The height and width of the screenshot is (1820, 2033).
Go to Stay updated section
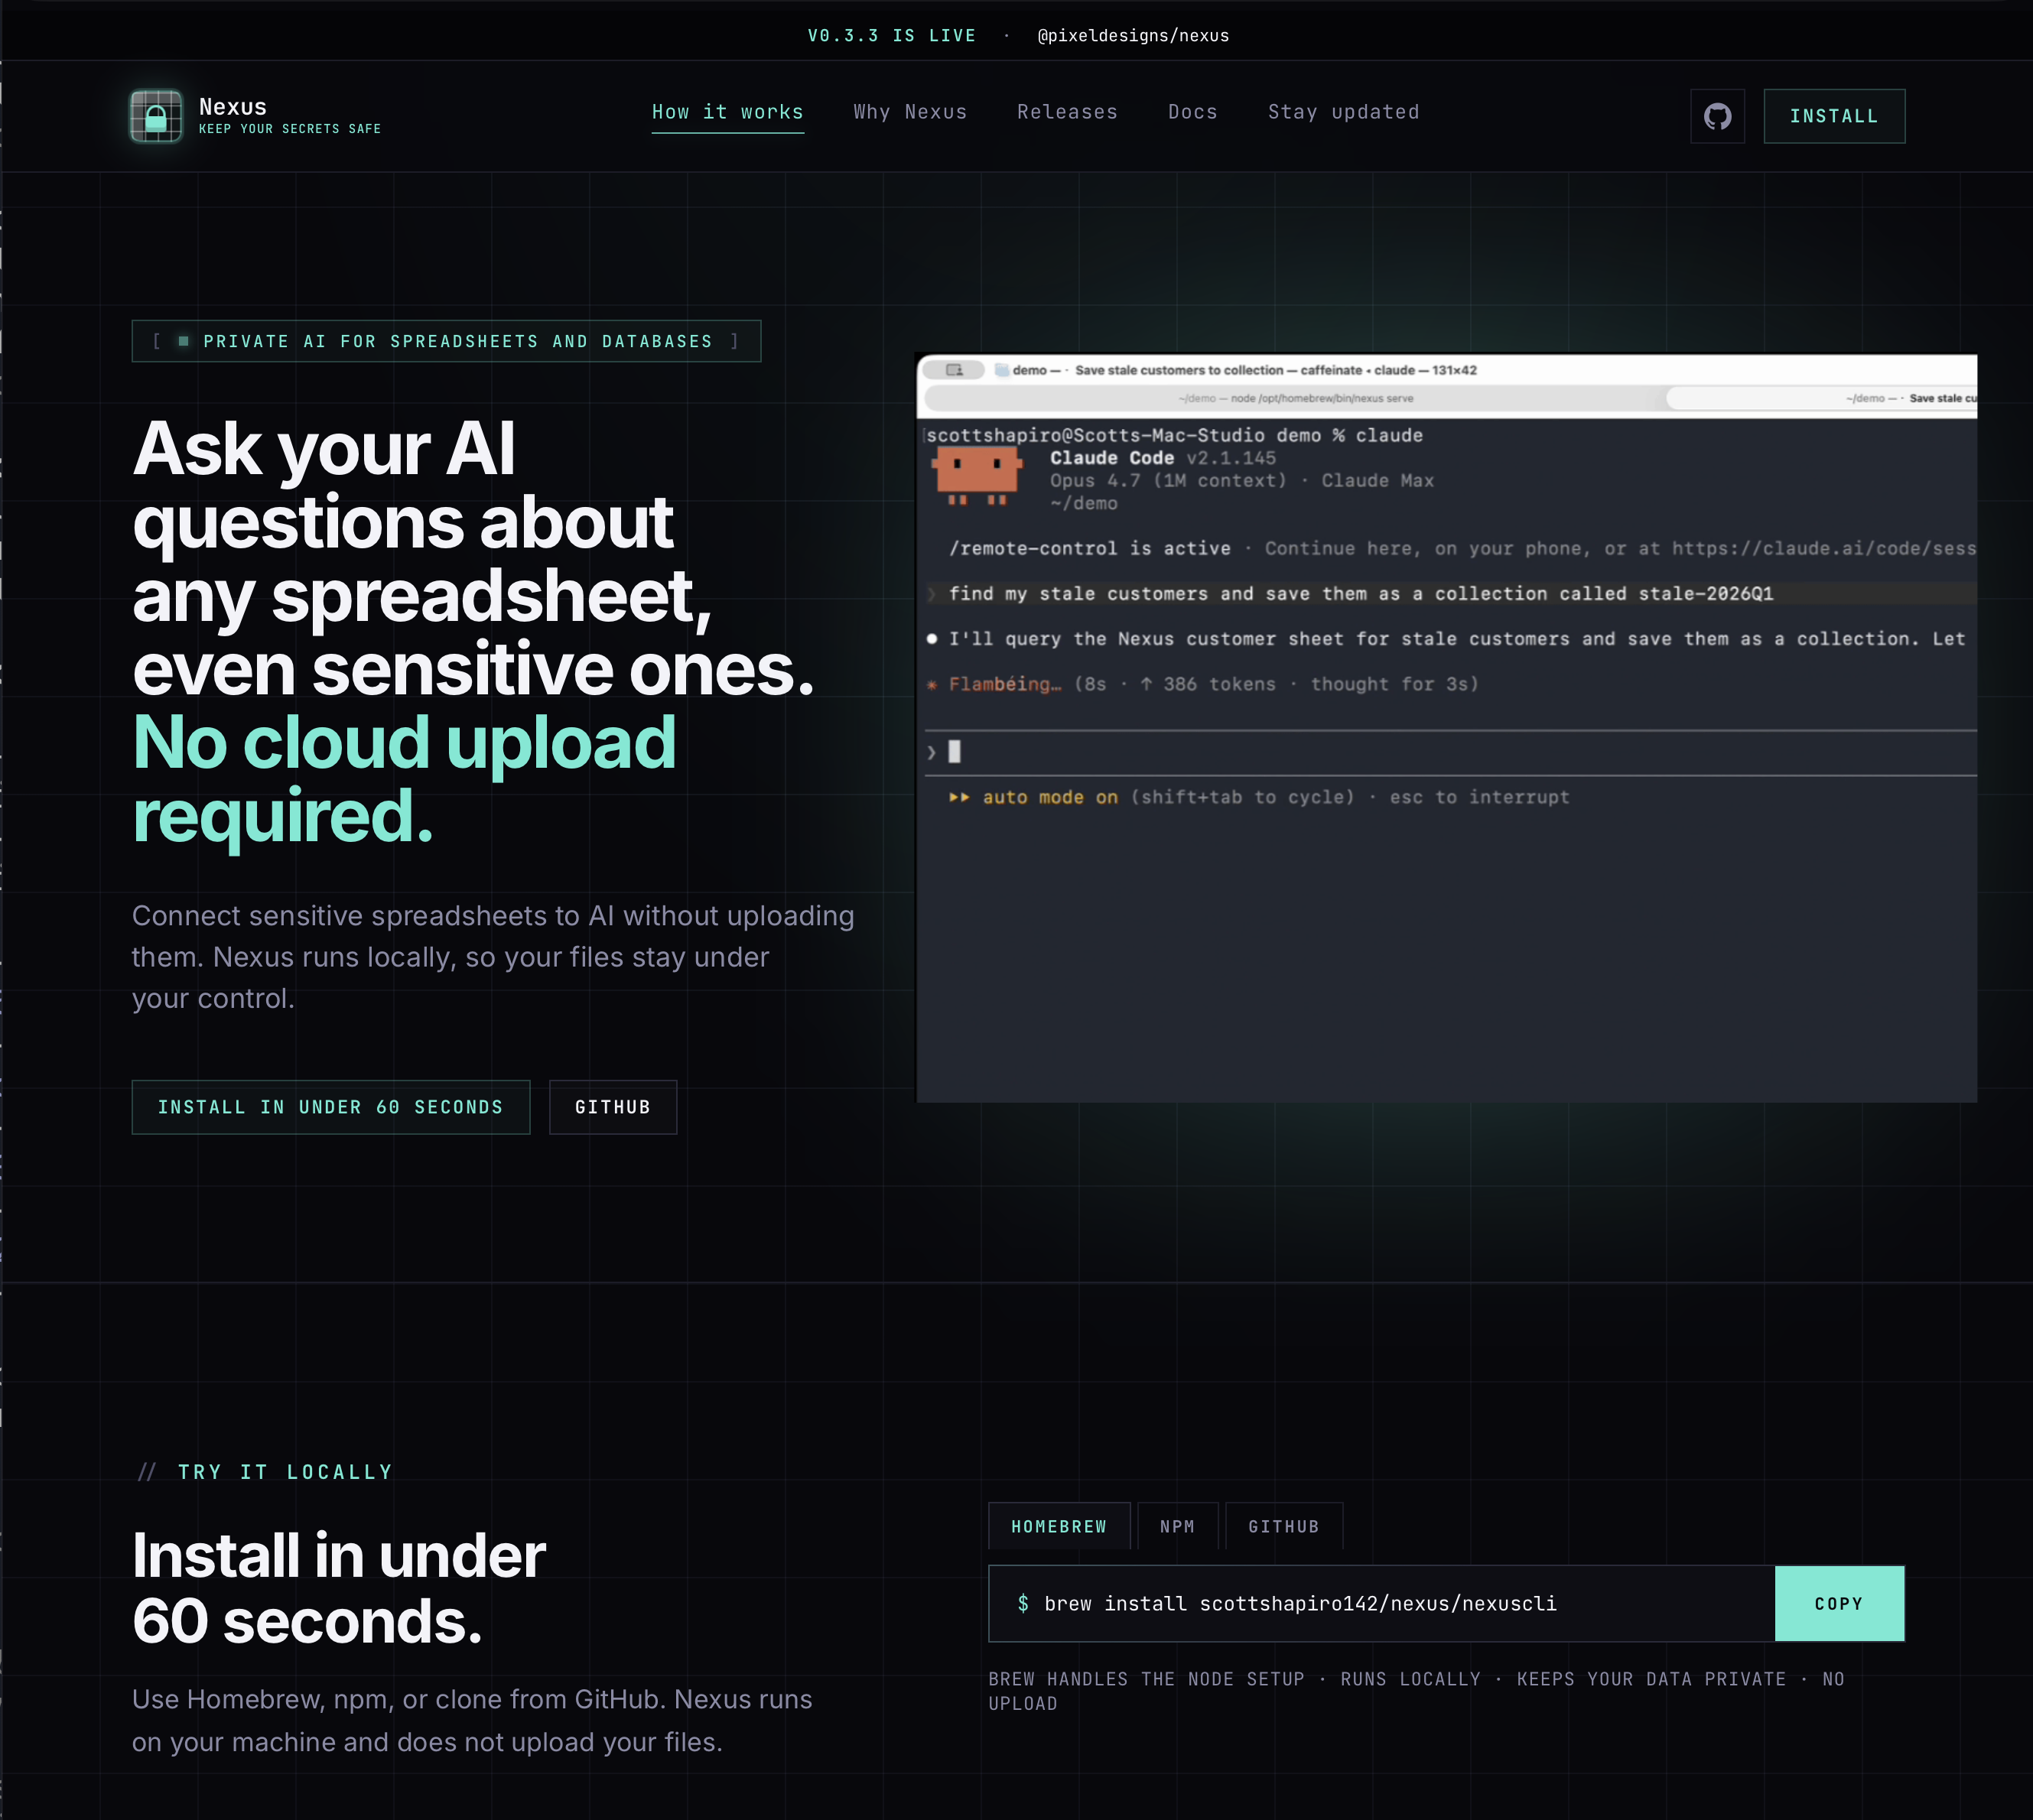[x=1344, y=112]
